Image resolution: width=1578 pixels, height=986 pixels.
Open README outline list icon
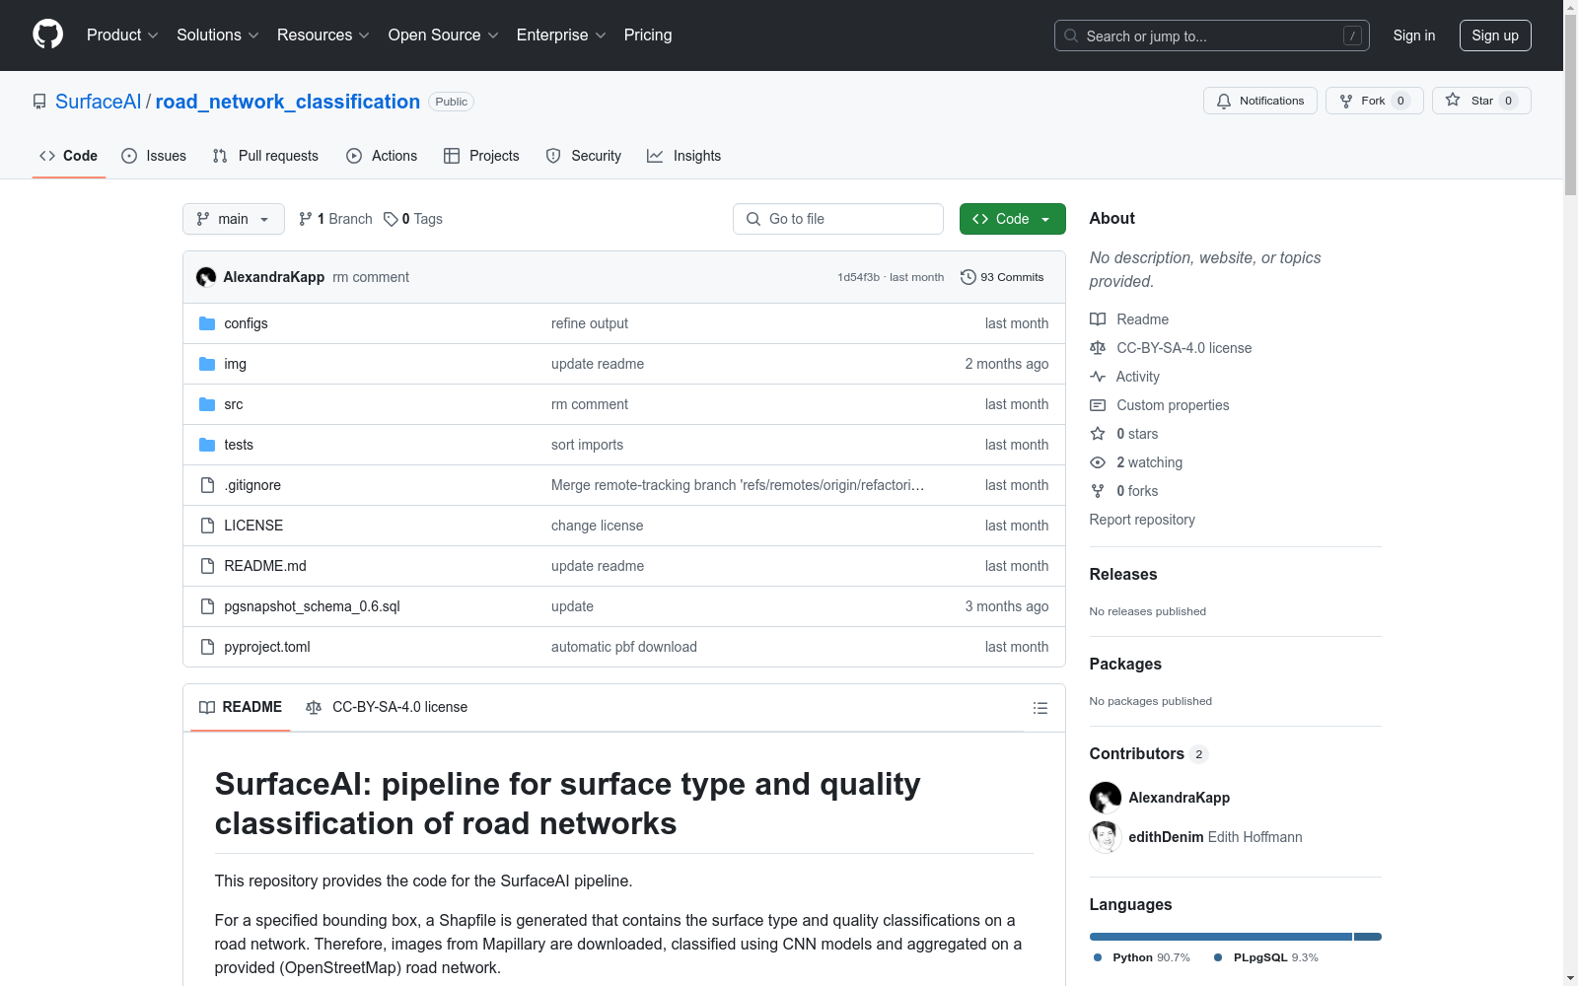[1040, 708]
